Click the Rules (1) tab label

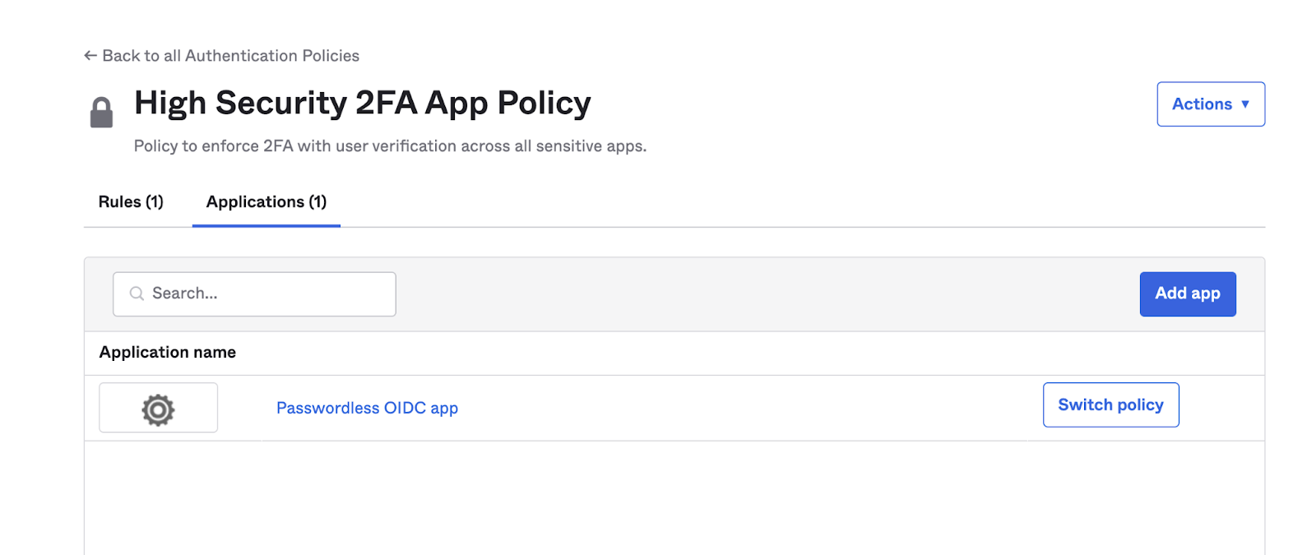click(130, 201)
